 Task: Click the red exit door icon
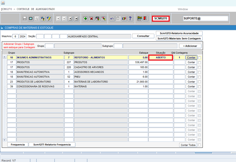(x=145, y=18)
